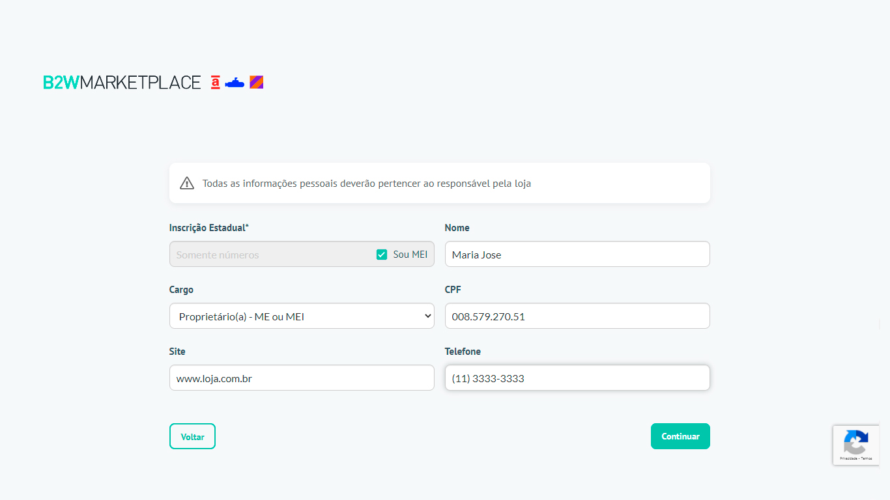Select the Submarino submarine logo icon
Image resolution: width=890 pixels, height=500 pixels.
click(235, 81)
